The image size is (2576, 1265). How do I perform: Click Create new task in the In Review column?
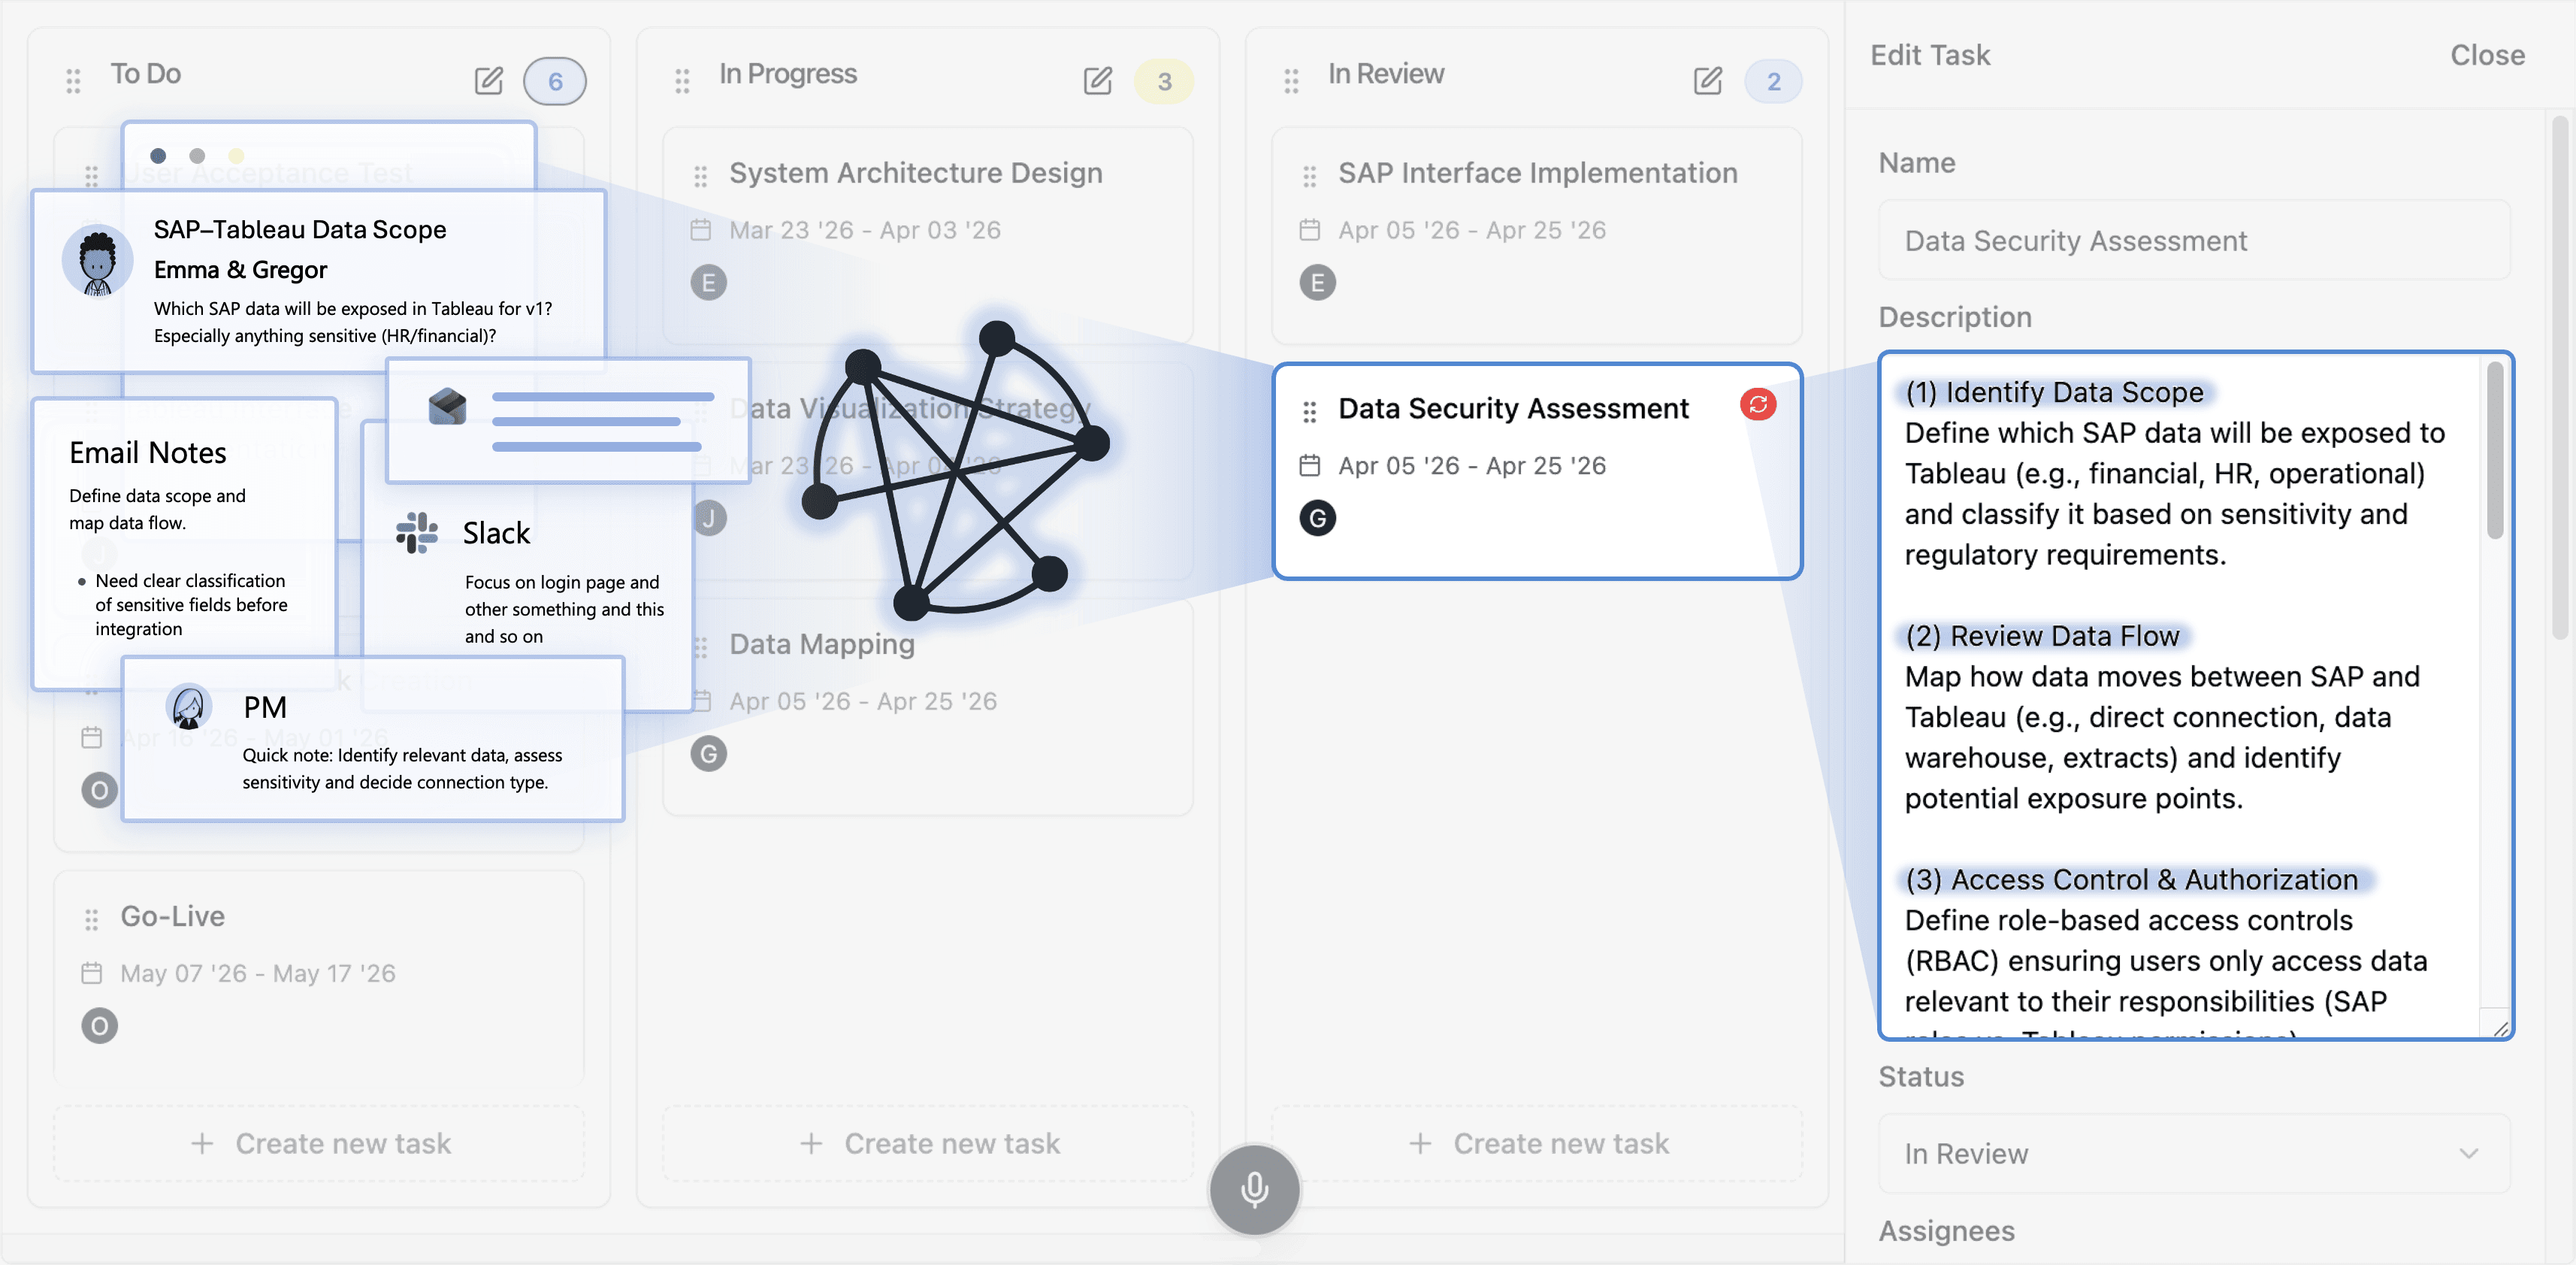(1538, 1143)
